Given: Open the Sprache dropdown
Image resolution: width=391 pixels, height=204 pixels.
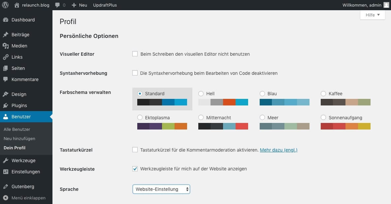Looking at the screenshot, I should (161, 189).
